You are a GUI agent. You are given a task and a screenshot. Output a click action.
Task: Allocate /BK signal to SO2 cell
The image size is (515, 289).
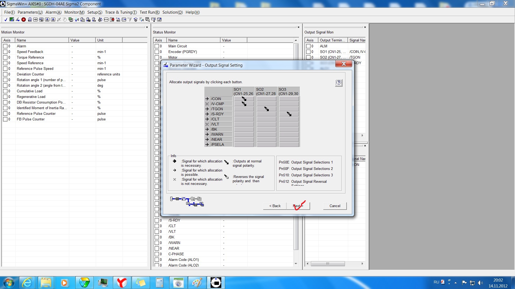point(266,129)
